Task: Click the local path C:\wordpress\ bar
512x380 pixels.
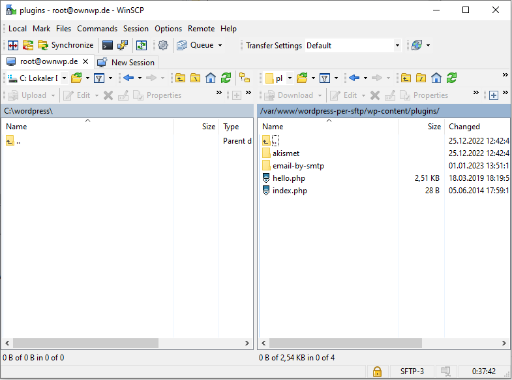Action: [x=127, y=111]
